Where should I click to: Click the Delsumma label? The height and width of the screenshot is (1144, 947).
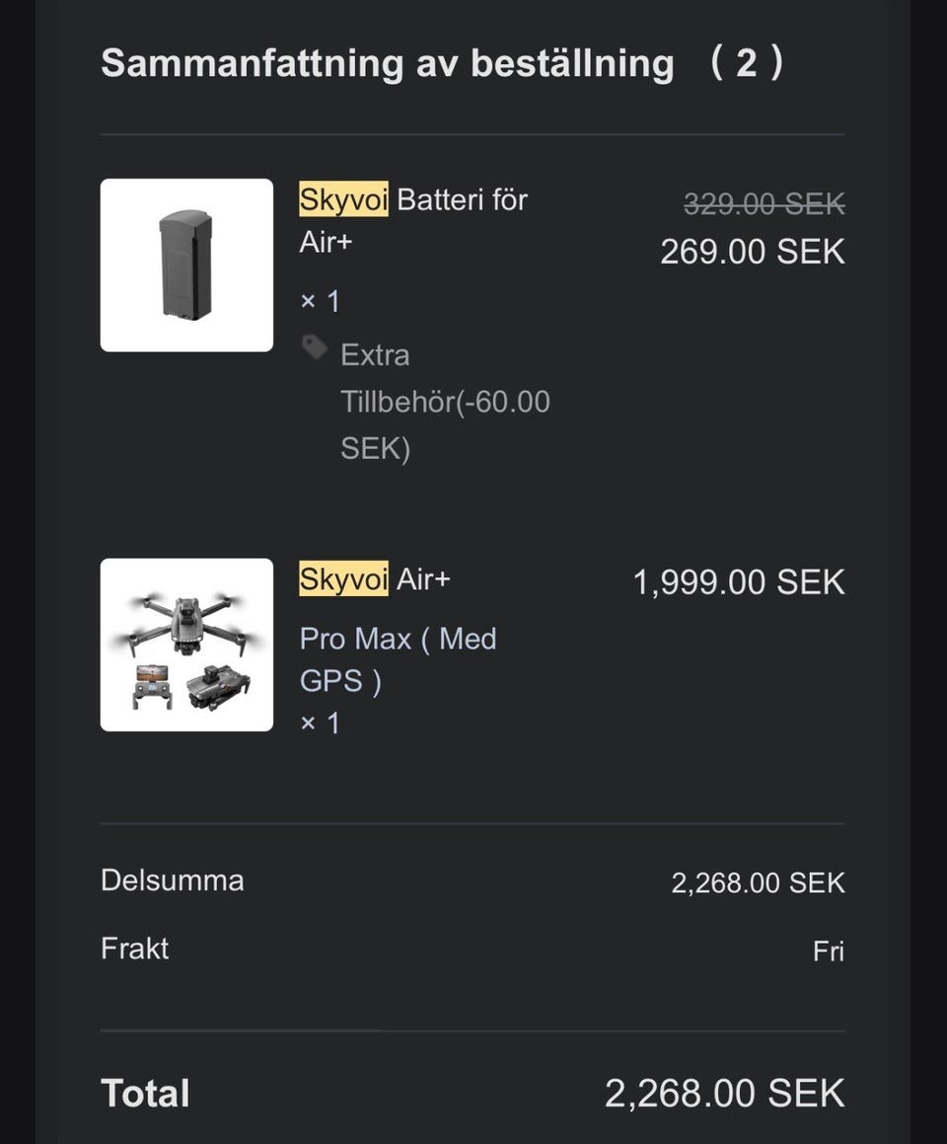[x=172, y=880]
